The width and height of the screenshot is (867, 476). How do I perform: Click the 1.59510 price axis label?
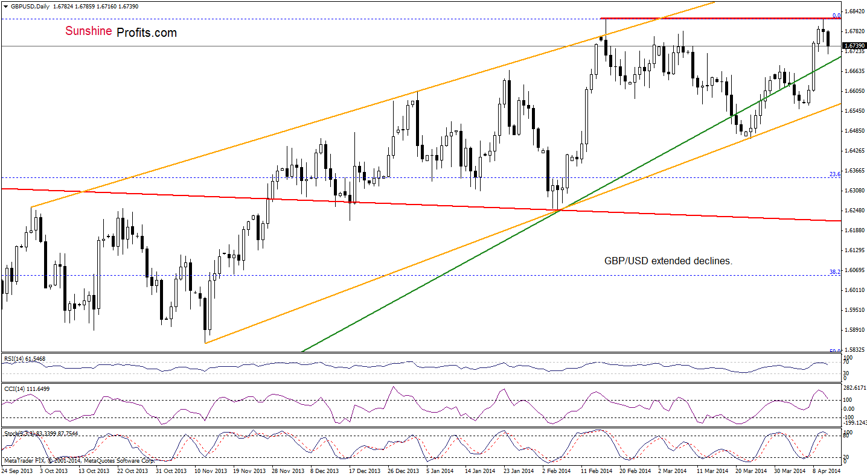coord(855,310)
